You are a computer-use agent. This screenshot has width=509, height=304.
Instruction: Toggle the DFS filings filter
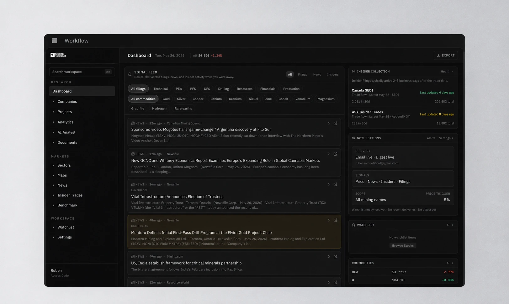coord(207,89)
